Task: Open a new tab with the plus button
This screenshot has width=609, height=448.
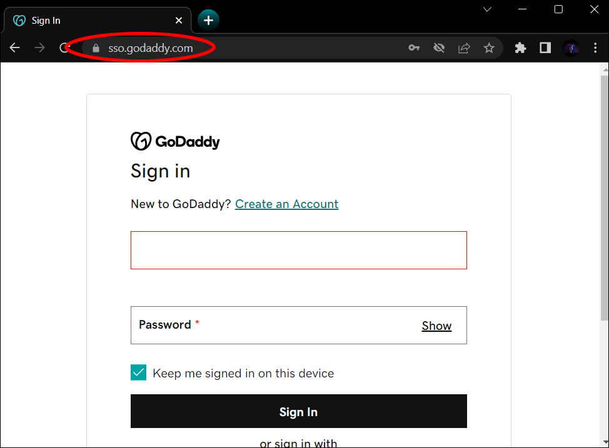Action: pos(209,20)
